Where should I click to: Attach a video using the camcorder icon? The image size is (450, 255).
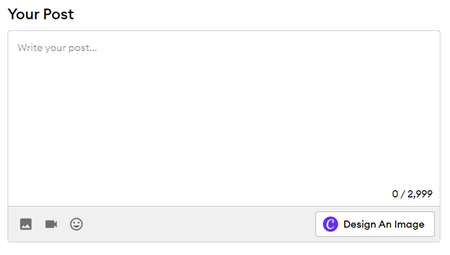point(51,224)
